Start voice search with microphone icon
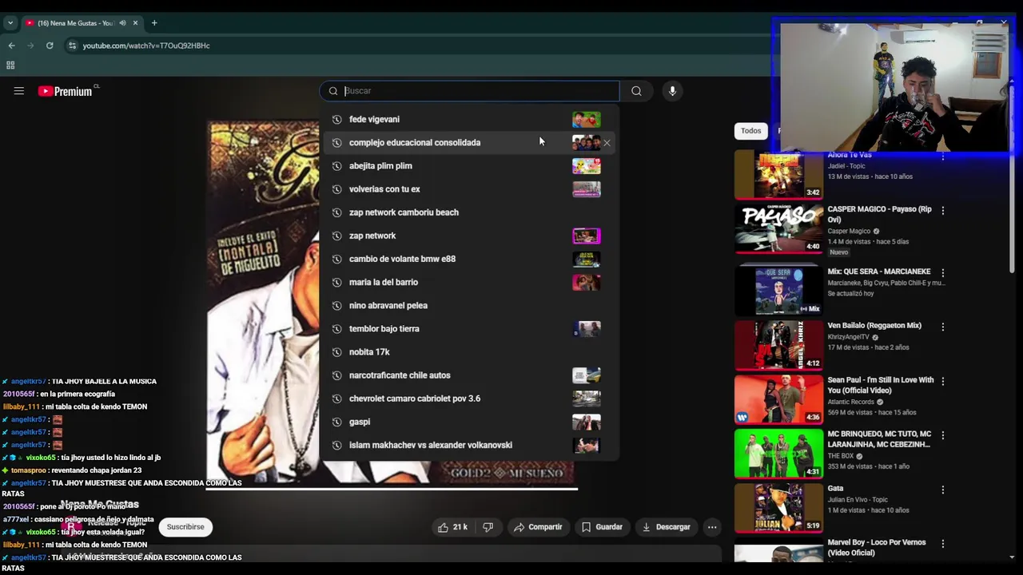Viewport: 1023px width, 575px height. pos(672,91)
